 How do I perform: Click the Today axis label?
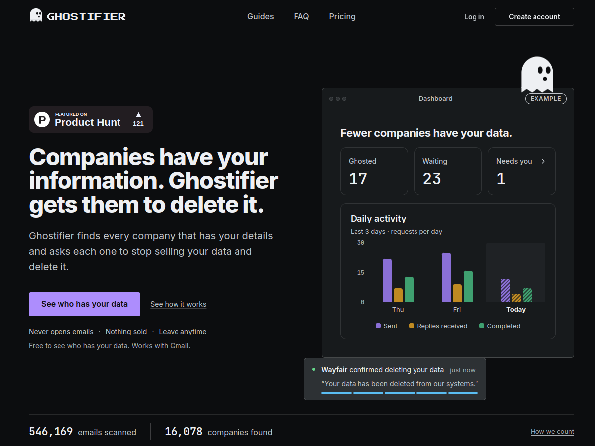(x=516, y=310)
